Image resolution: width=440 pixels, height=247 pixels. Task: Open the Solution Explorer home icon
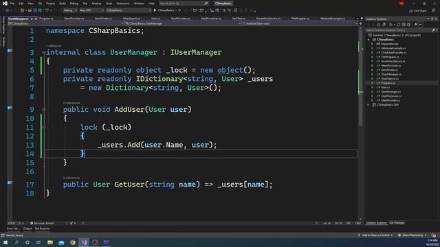click(378, 25)
